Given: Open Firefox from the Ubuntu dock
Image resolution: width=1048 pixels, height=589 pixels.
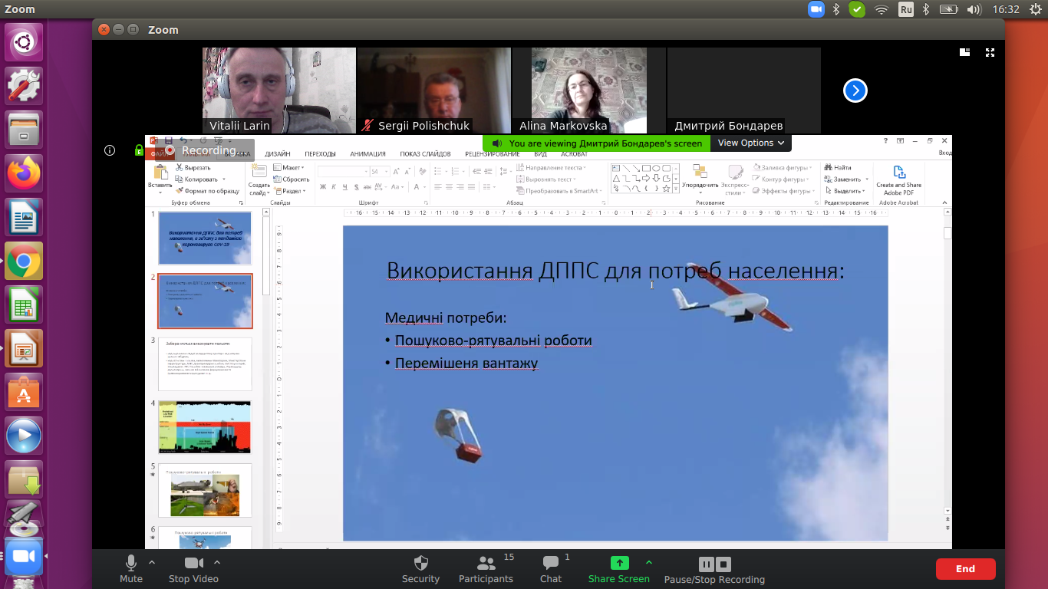Looking at the screenshot, I should 24,173.
